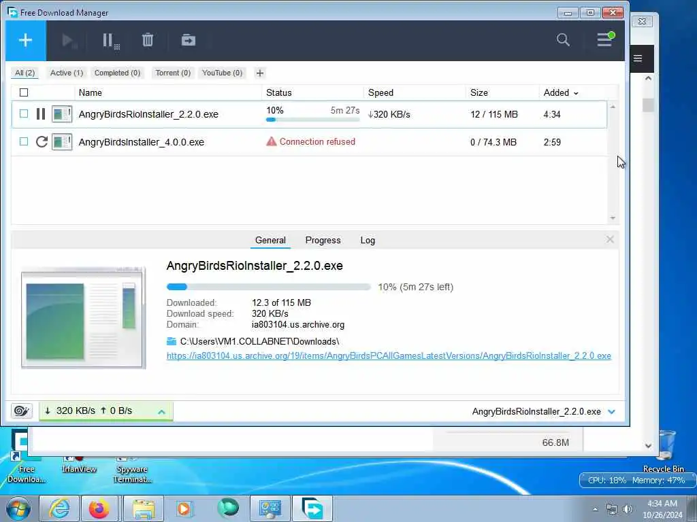Switch to General details tab

(270, 240)
